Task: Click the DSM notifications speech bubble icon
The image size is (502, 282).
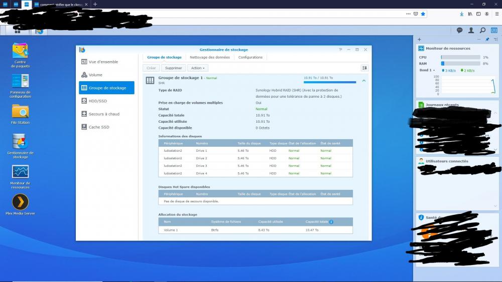Action: 459,31
